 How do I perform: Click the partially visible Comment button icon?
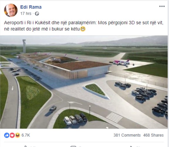click(73, 146)
